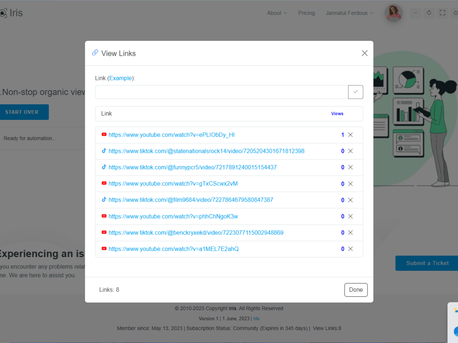Select the YouTube icon on the first link row
Image resolution: width=458 pixels, height=343 pixels.
tap(104, 134)
